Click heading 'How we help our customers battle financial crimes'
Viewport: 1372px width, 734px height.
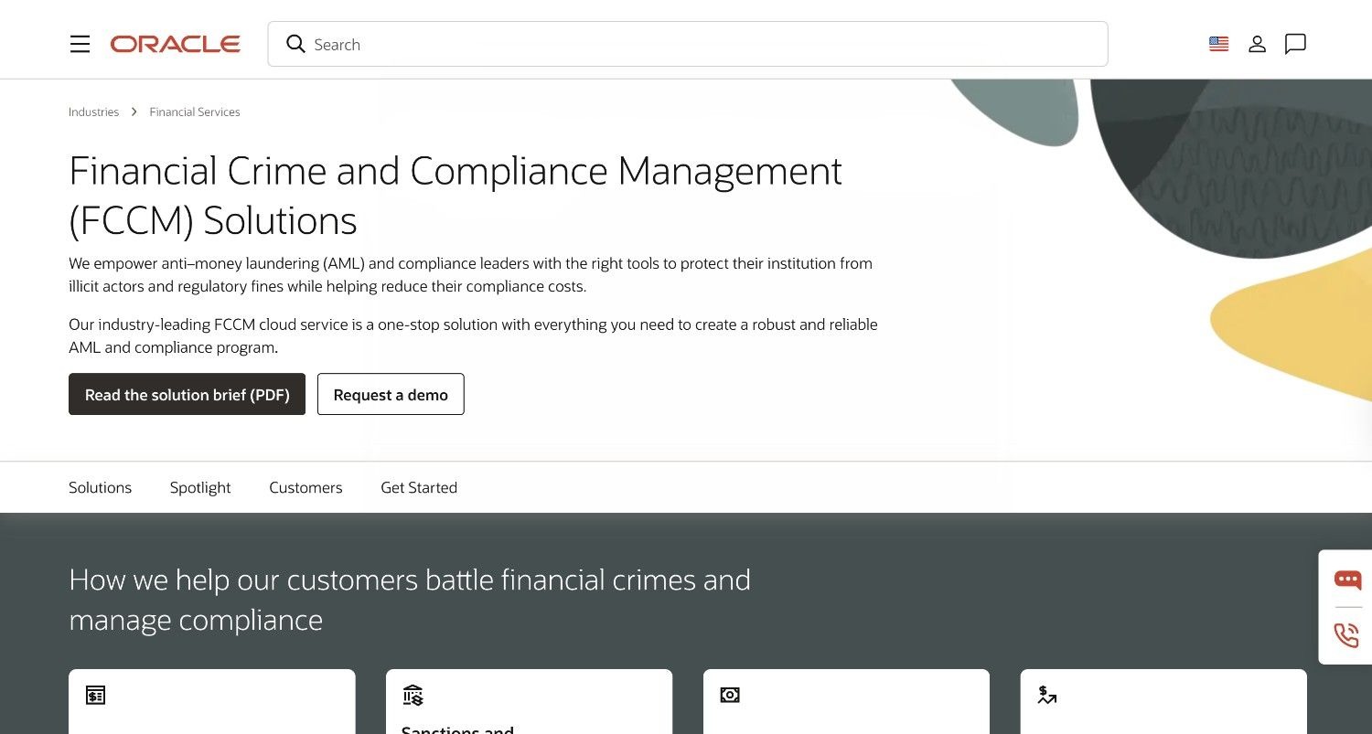click(410, 600)
